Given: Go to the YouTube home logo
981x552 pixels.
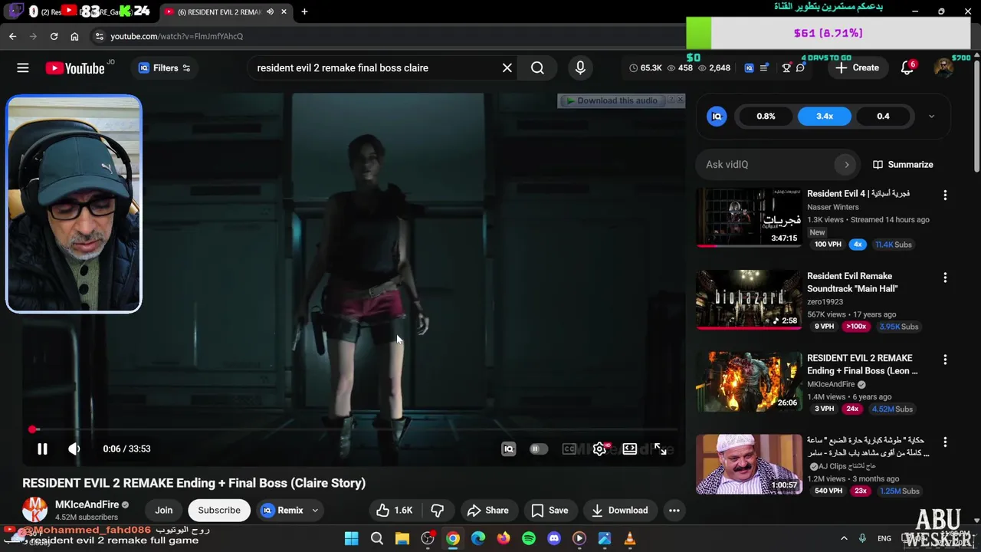Looking at the screenshot, I should click(75, 68).
